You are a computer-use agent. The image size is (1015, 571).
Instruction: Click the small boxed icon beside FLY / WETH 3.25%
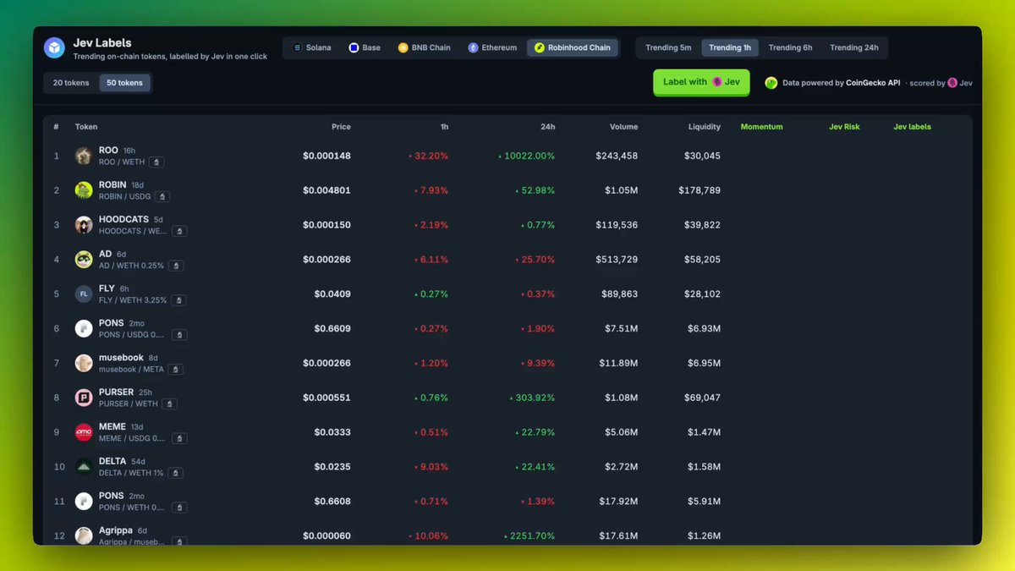click(x=179, y=300)
